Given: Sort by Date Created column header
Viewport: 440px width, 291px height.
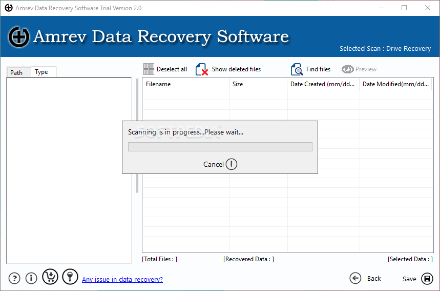Looking at the screenshot, I should pos(323,84).
